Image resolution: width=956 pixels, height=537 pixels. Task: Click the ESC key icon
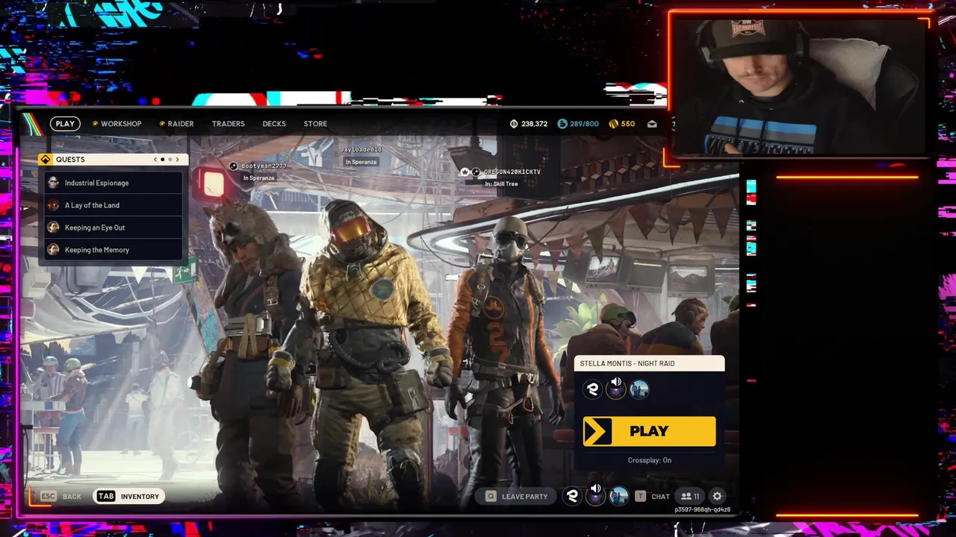click(x=49, y=497)
